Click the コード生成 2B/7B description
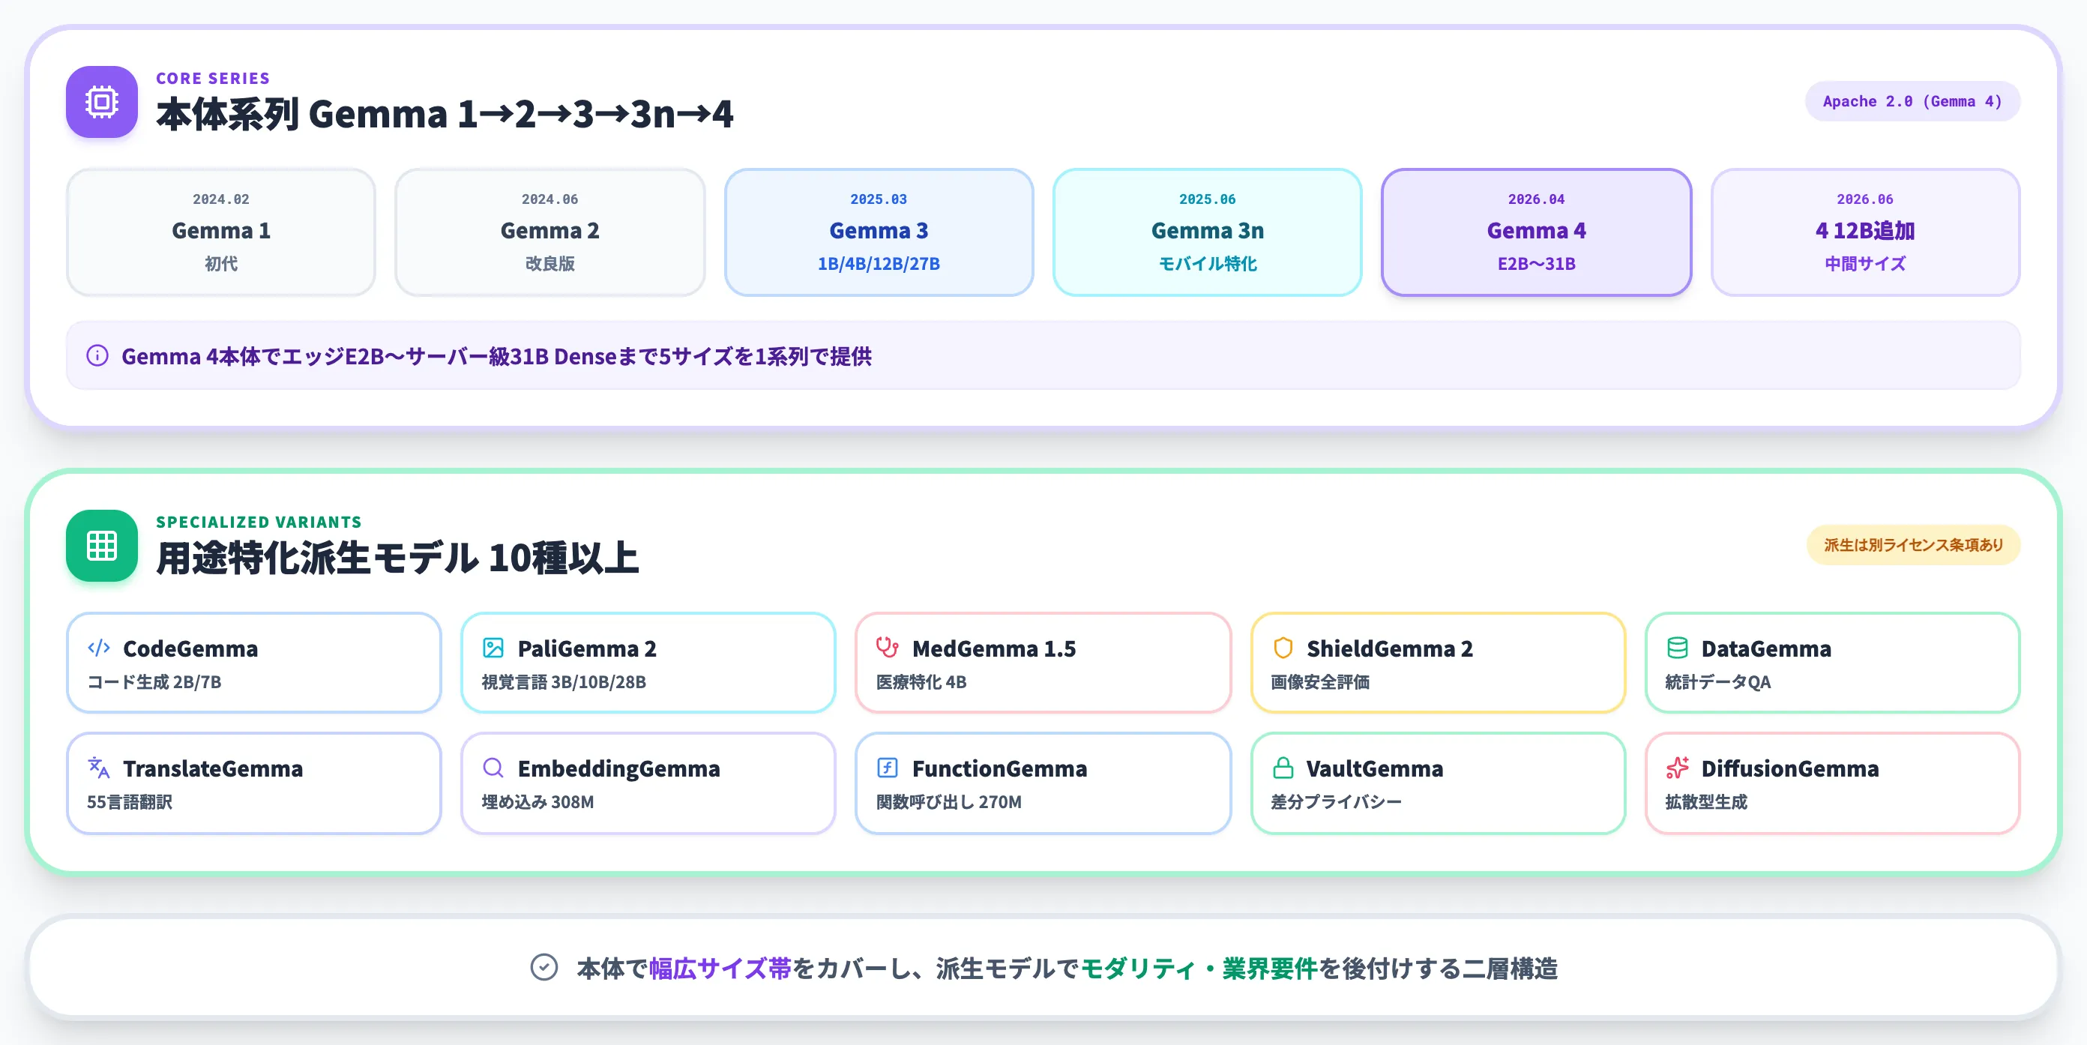The width and height of the screenshot is (2087, 1045). (154, 682)
